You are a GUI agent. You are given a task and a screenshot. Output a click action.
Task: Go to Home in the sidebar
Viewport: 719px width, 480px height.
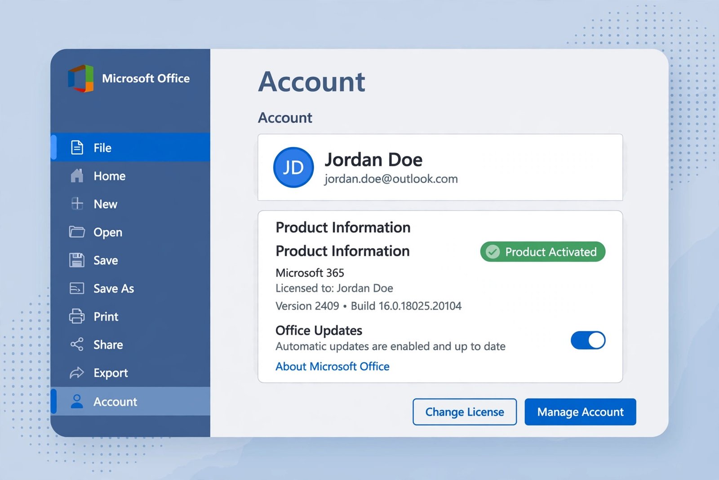click(130, 176)
